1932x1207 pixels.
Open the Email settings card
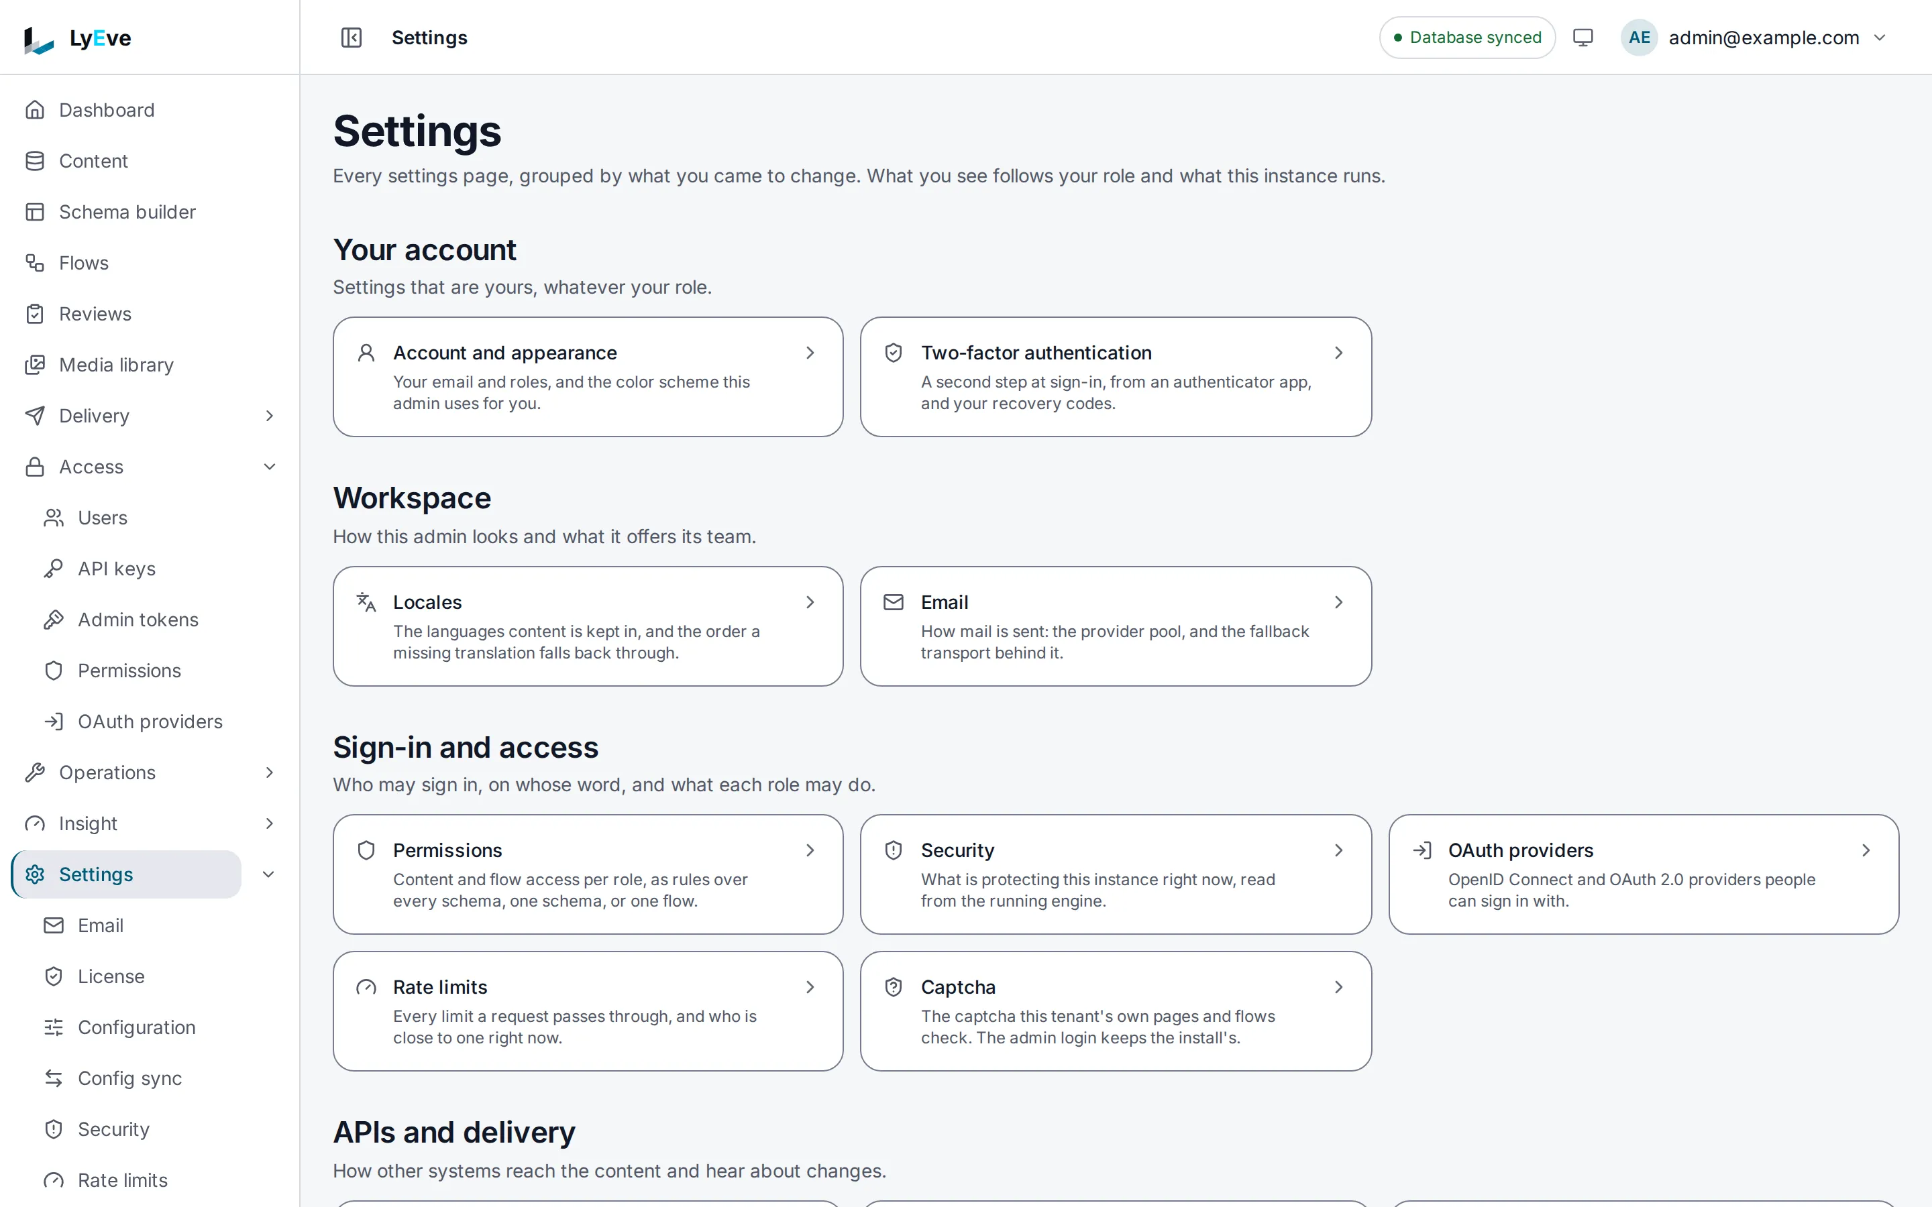point(1116,627)
